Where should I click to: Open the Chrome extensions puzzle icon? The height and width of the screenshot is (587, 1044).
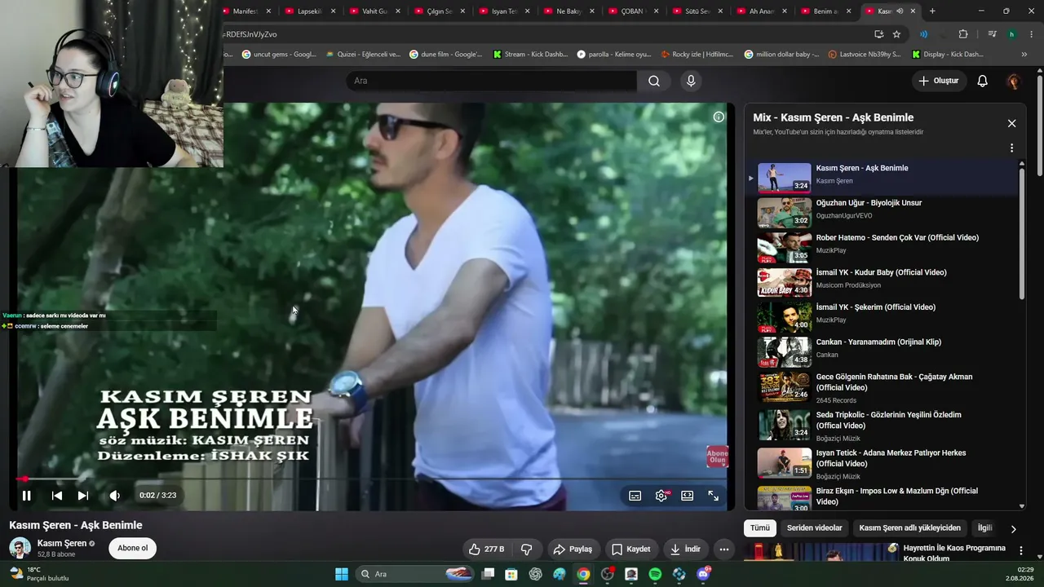coord(963,34)
